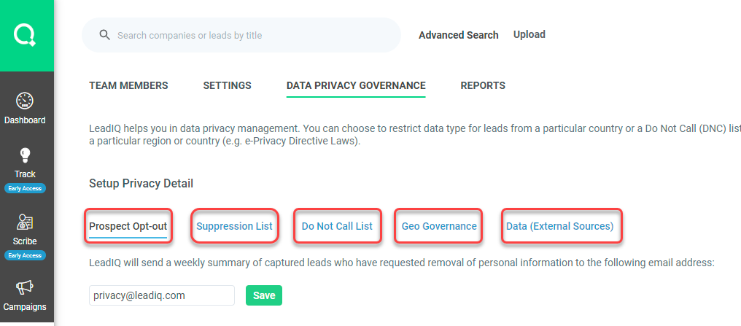Go to the Reports tab
The image size is (741, 326).
[483, 85]
